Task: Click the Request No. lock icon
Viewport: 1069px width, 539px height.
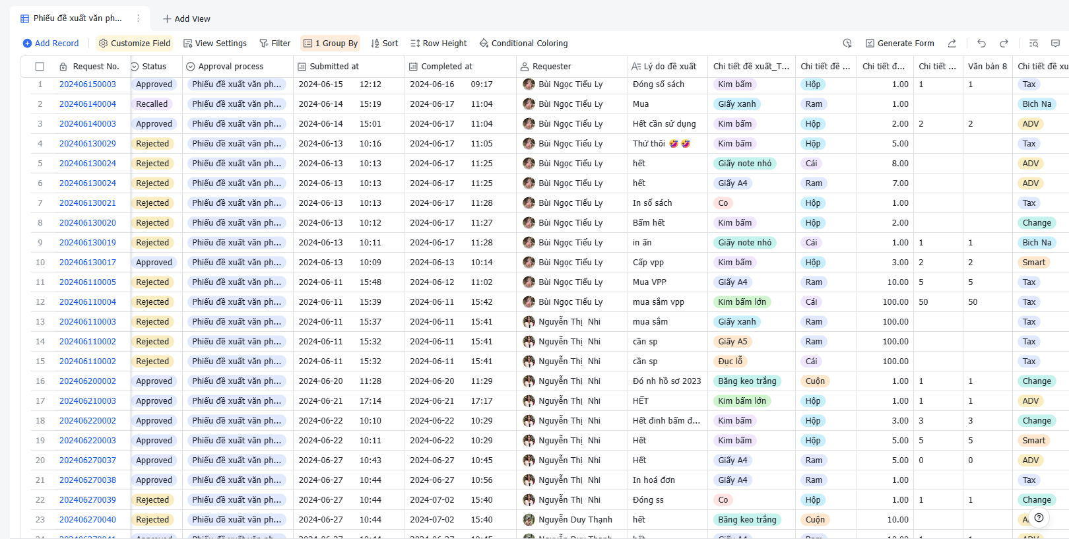Action: coord(63,67)
